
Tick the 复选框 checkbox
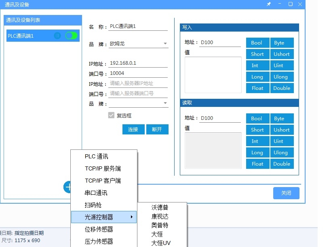(x=111, y=115)
